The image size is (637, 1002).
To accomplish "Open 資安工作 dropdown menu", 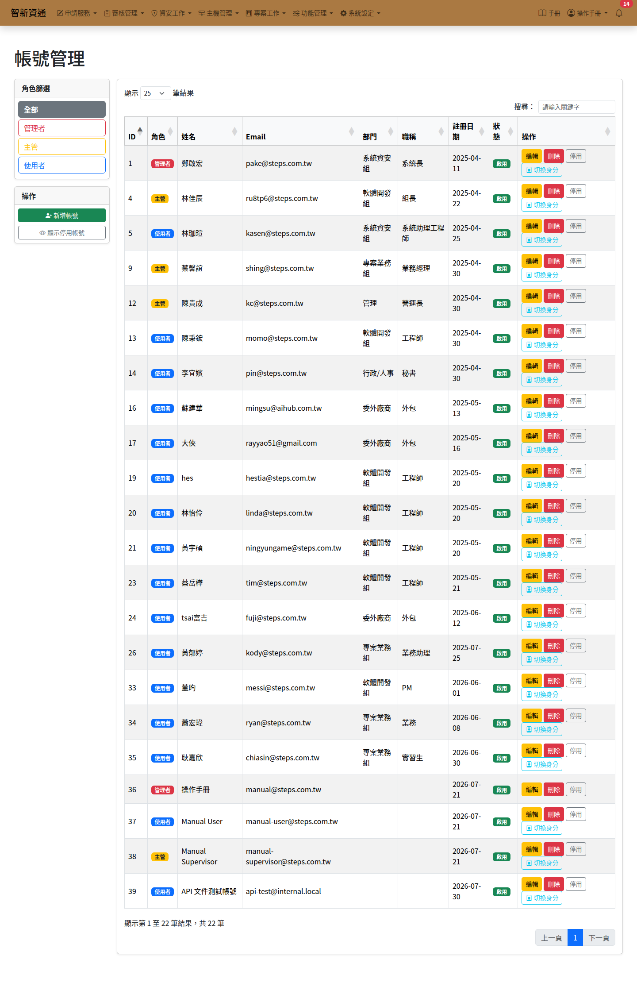I will (x=172, y=13).
